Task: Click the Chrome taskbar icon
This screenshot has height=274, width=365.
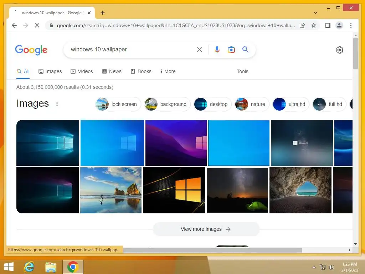Action: 73,267
